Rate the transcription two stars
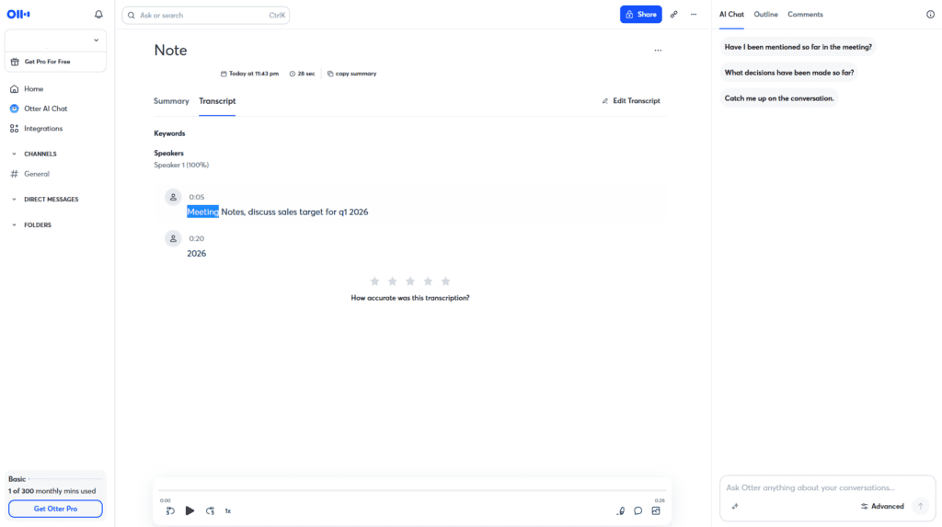Viewport: 942px width, 527px height. (x=392, y=281)
